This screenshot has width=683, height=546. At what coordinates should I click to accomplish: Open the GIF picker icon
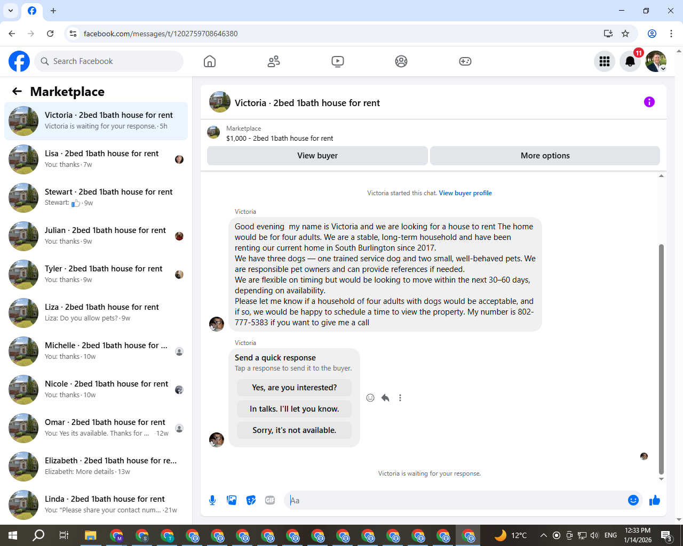coord(270,500)
